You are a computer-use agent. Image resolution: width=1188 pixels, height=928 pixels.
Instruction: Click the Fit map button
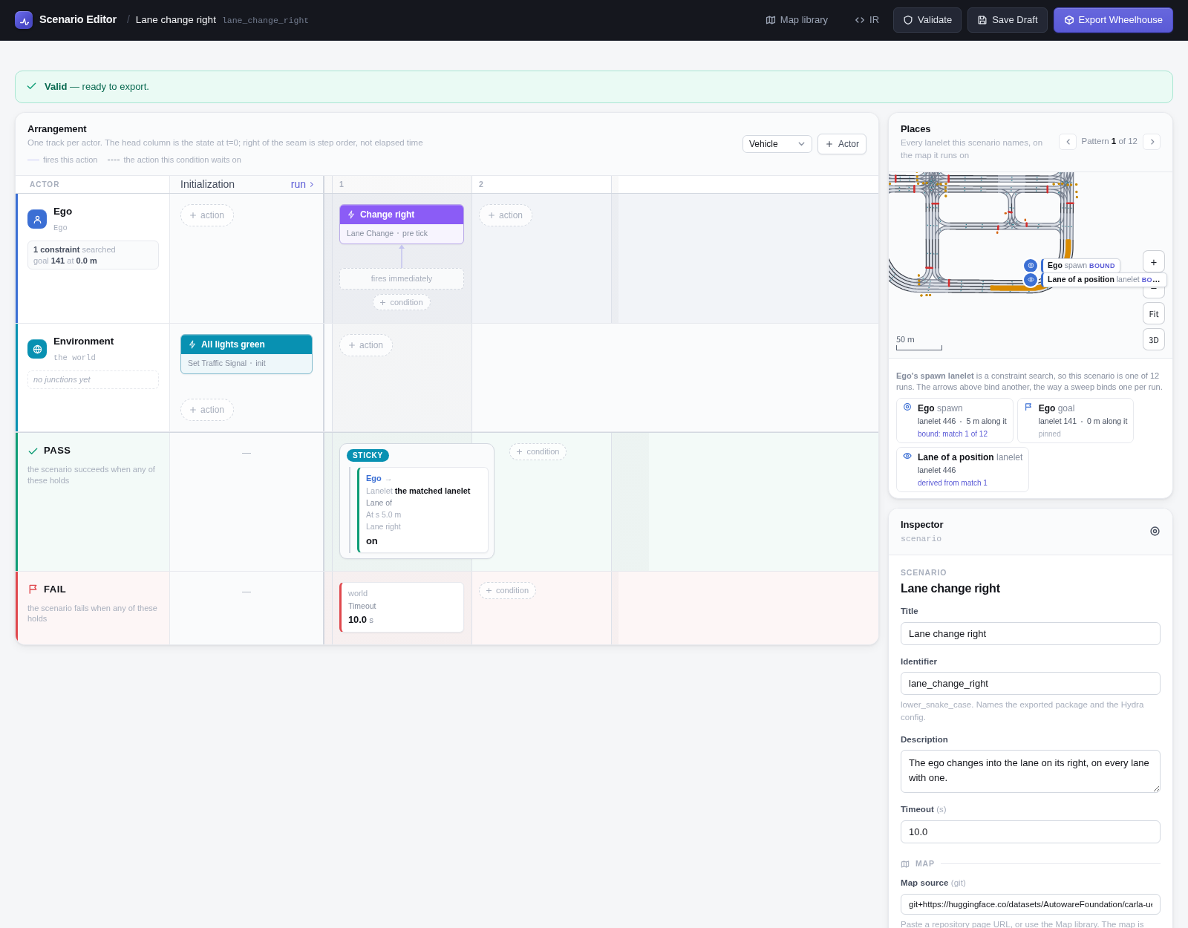pos(1154,313)
